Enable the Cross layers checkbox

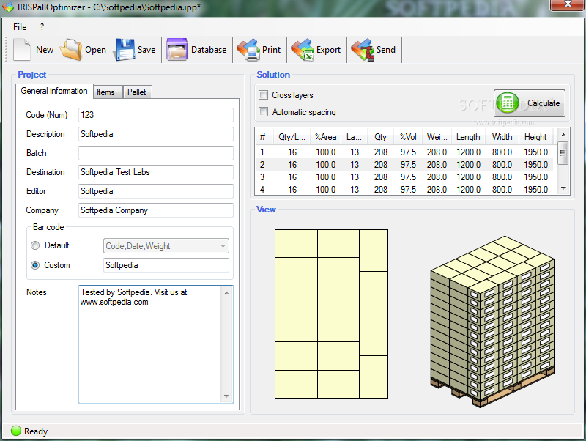[x=264, y=95]
